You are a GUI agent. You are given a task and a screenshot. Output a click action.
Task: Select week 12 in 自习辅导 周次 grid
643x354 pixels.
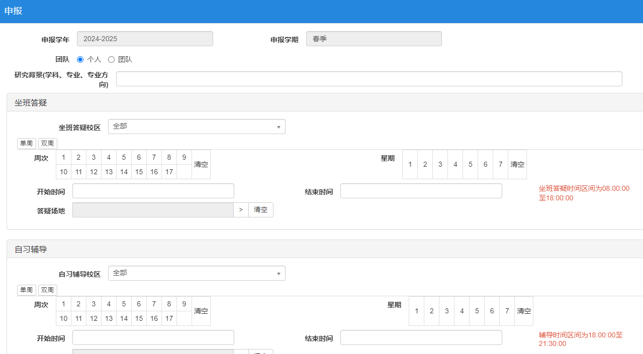tap(94, 318)
